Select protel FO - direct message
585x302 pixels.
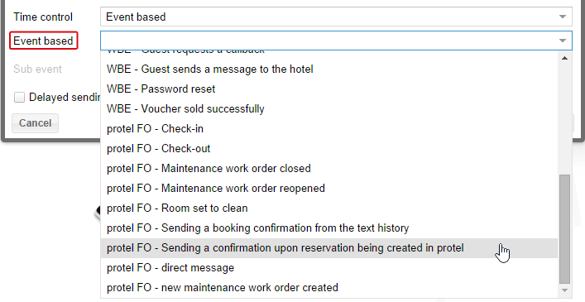click(x=329, y=268)
